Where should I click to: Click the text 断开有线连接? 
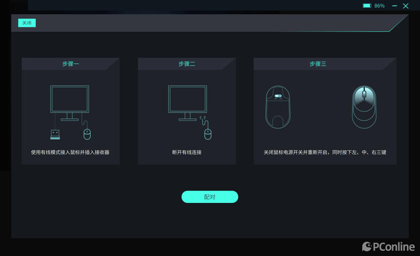187,152
